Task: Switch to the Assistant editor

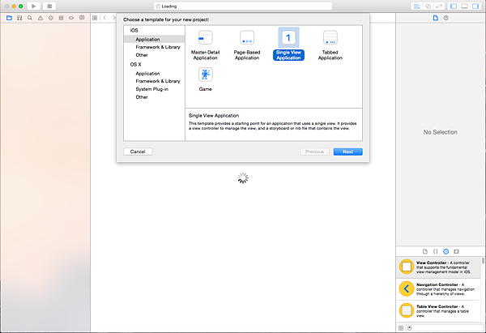Action: point(428,6)
